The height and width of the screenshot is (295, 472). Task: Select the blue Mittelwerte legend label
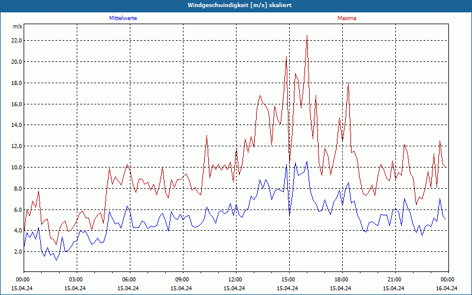[x=123, y=18]
